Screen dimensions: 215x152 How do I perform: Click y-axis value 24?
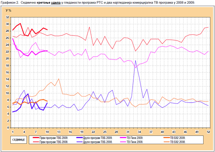(x=7, y=45)
